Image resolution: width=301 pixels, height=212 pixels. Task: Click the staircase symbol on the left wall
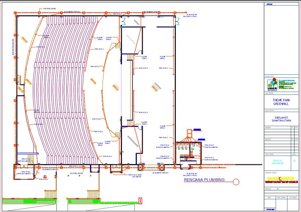tap(20, 78)
